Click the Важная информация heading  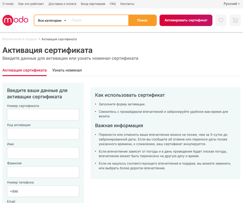click(x=119, y=126)
